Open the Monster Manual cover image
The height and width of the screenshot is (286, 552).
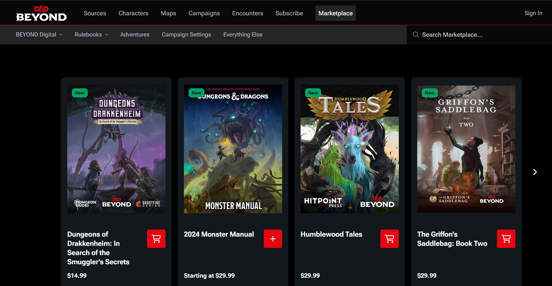(233, 149)
